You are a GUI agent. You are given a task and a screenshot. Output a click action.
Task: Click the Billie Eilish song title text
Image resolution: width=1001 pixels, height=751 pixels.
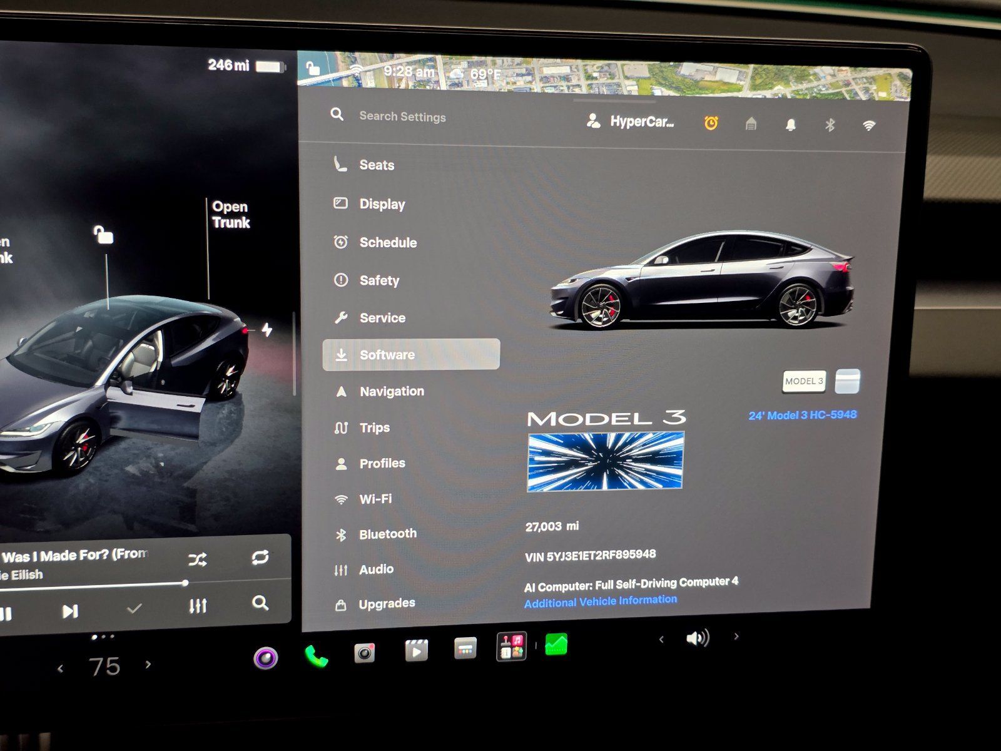click(x=74, y=555)
